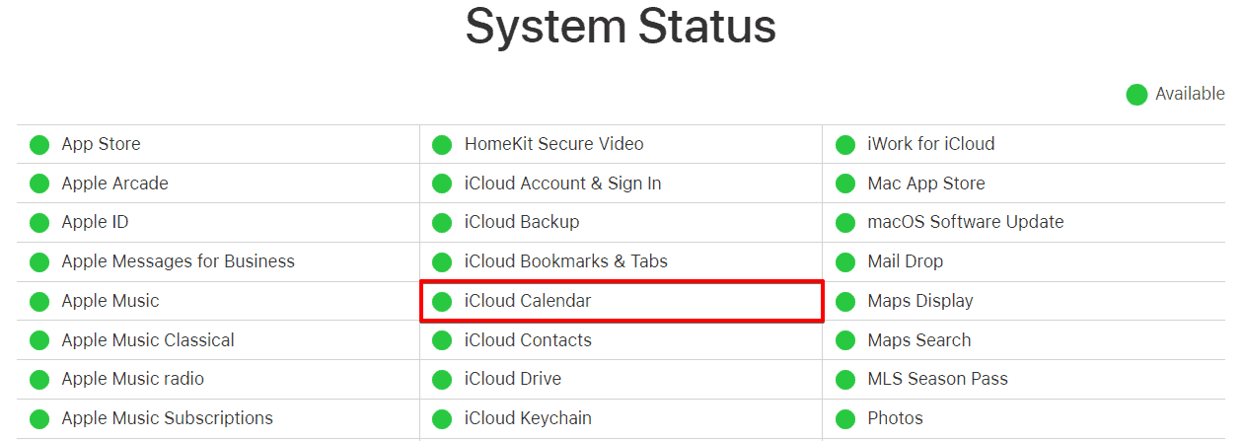Click the macOS Software Update entry
The image size is (1245, 441).
tap(965, 222)
